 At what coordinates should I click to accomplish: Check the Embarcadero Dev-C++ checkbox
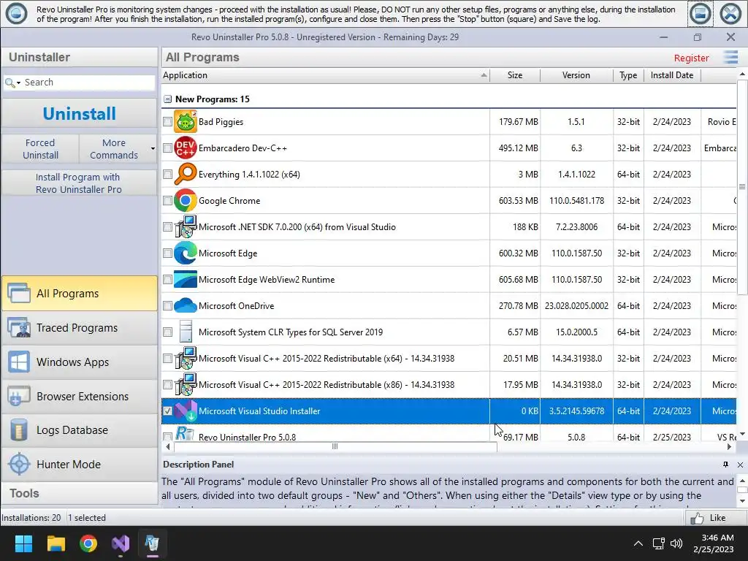167,148
